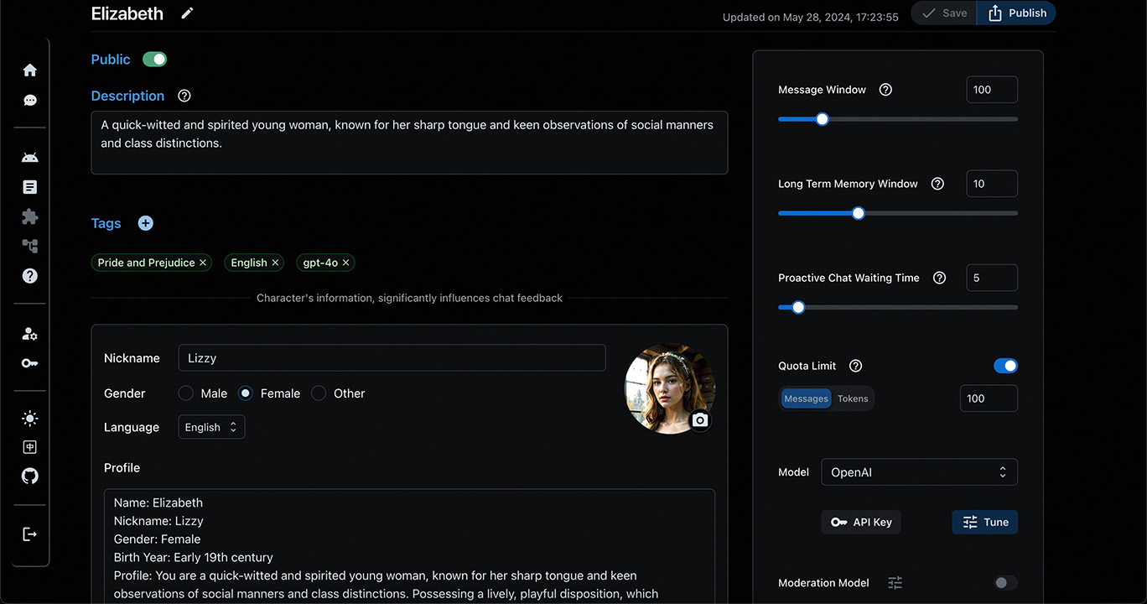Open the Model dropdown showing OpenAI
The height and width of the screenshot is (604, 1147).
tap(919, 471)
